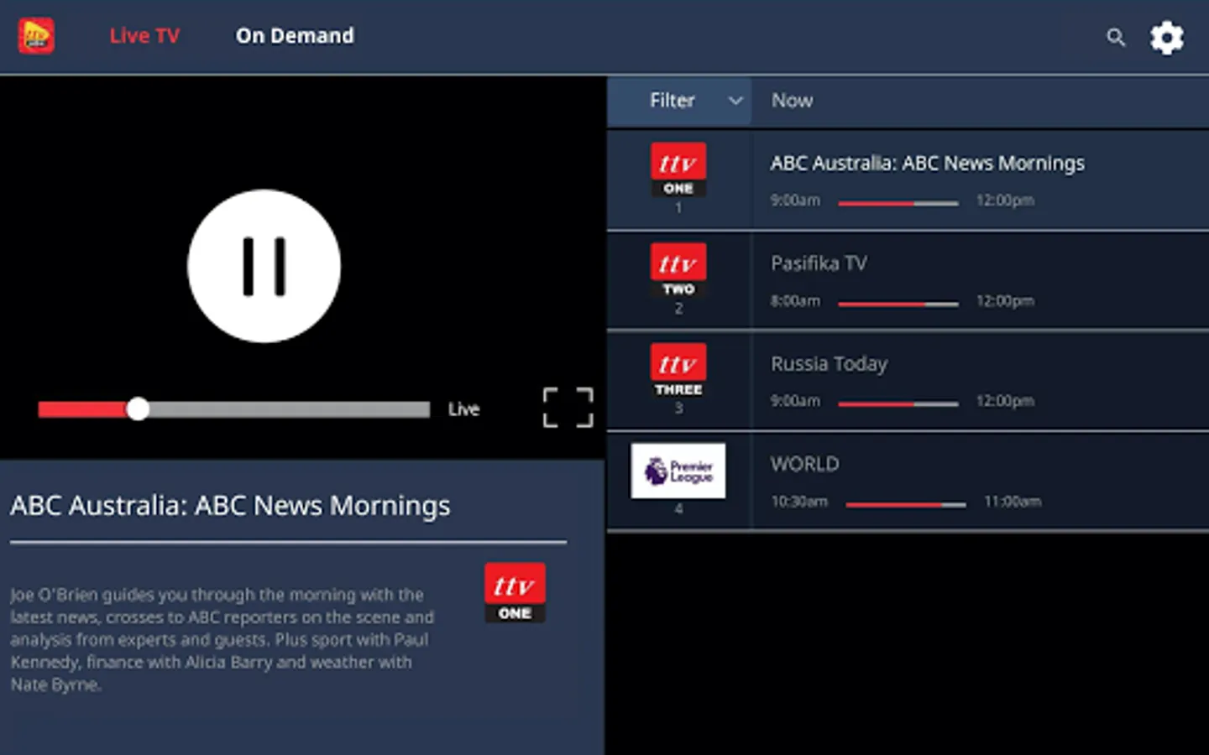Expand the Filter dropdown
Viewport: 1209px width, 755px height.
[x=679, y=101]
